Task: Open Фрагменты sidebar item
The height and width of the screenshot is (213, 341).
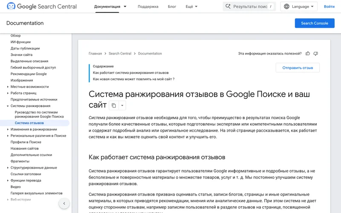Action: coord(20,161)
